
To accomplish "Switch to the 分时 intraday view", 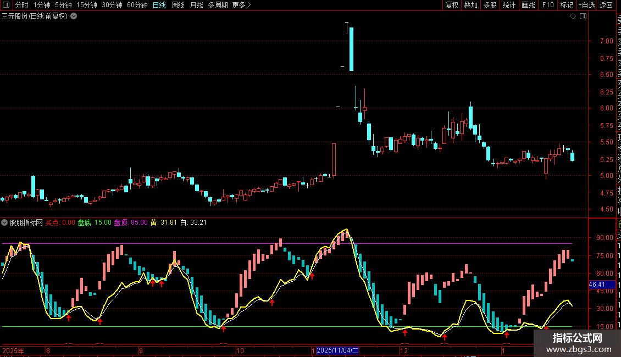I will (x=22, y=5).
